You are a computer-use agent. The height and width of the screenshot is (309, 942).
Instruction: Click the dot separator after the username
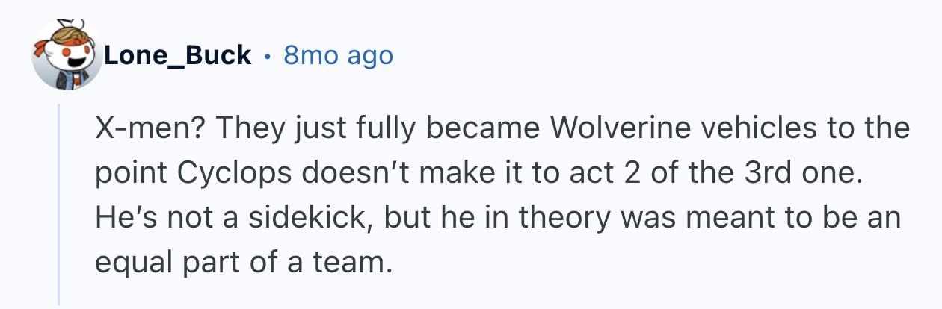click(x=267, y=56)
